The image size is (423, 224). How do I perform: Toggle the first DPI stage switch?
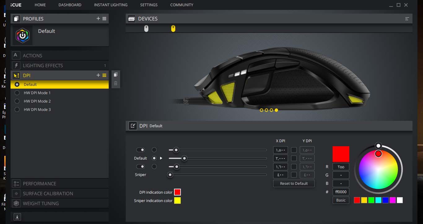pos(141,150)
